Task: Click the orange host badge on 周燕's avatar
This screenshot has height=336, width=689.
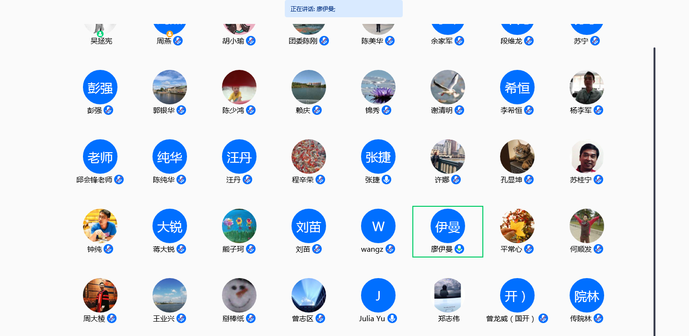Action: click(170, 34)
